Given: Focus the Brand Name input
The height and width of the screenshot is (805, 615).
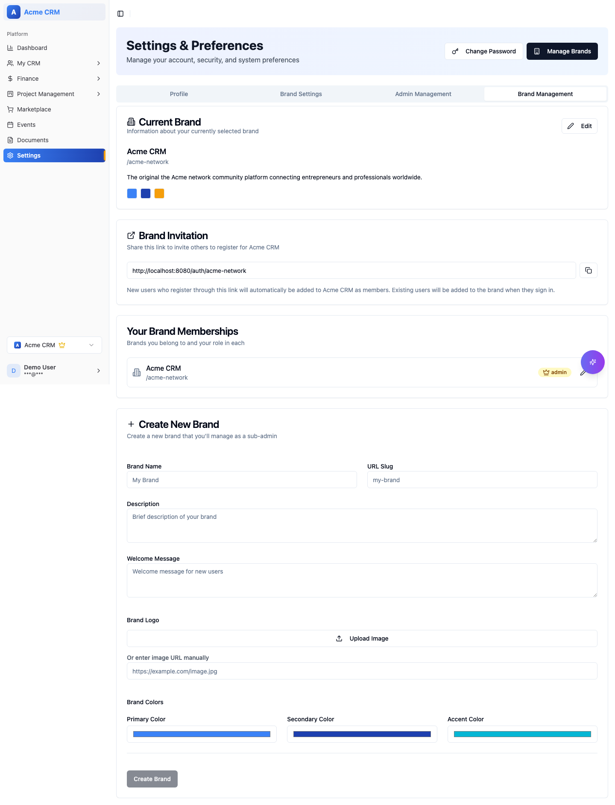Looking at the screenshot, I should [x=242, y=480].
